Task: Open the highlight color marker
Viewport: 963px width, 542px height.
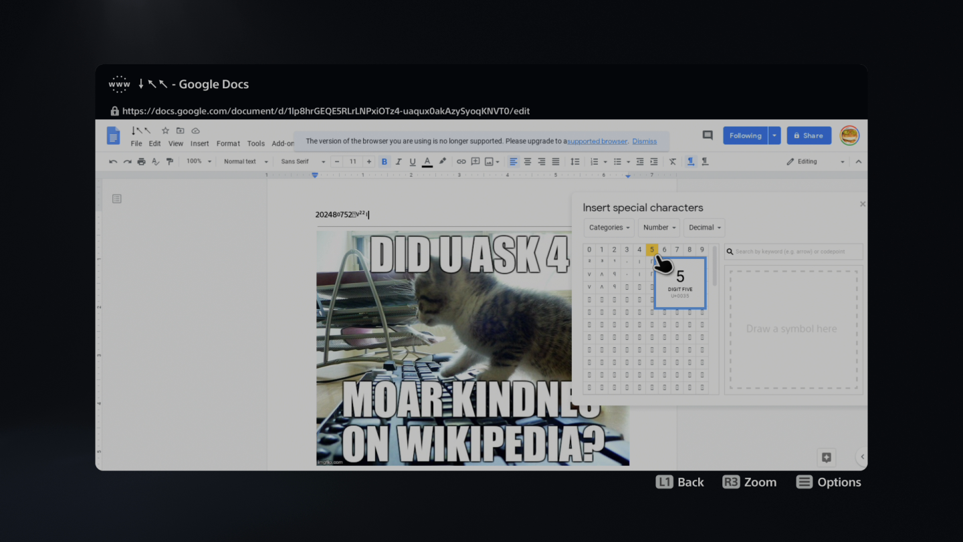Action: coord(442,161)
